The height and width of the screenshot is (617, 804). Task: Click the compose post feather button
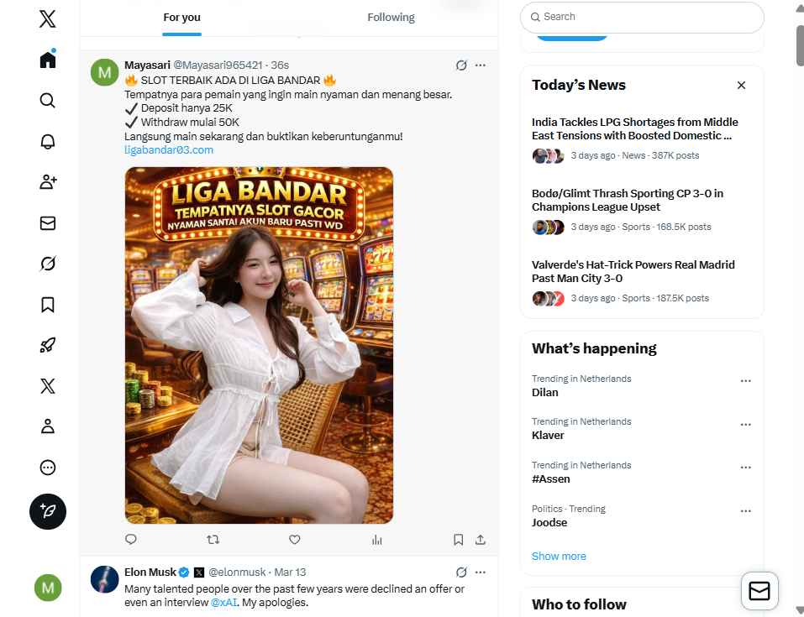tap(48, 511)
